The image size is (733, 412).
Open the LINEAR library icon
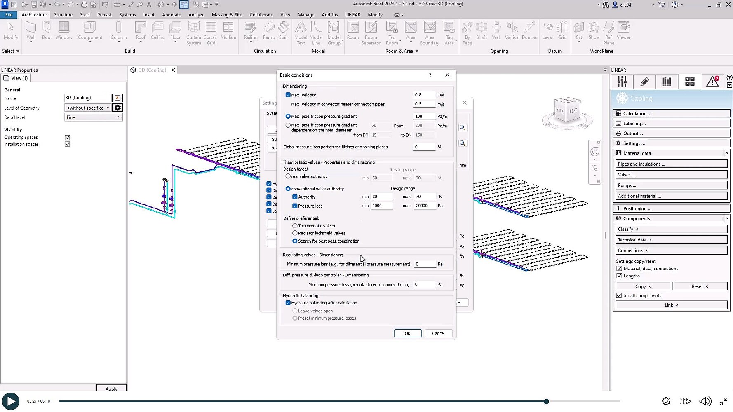tap(667, 82)
